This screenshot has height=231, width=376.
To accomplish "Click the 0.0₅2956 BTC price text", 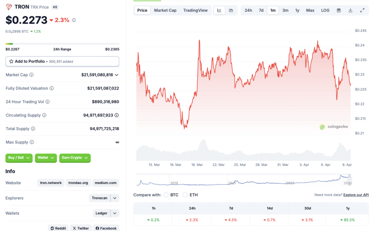I will coord(17,32).
